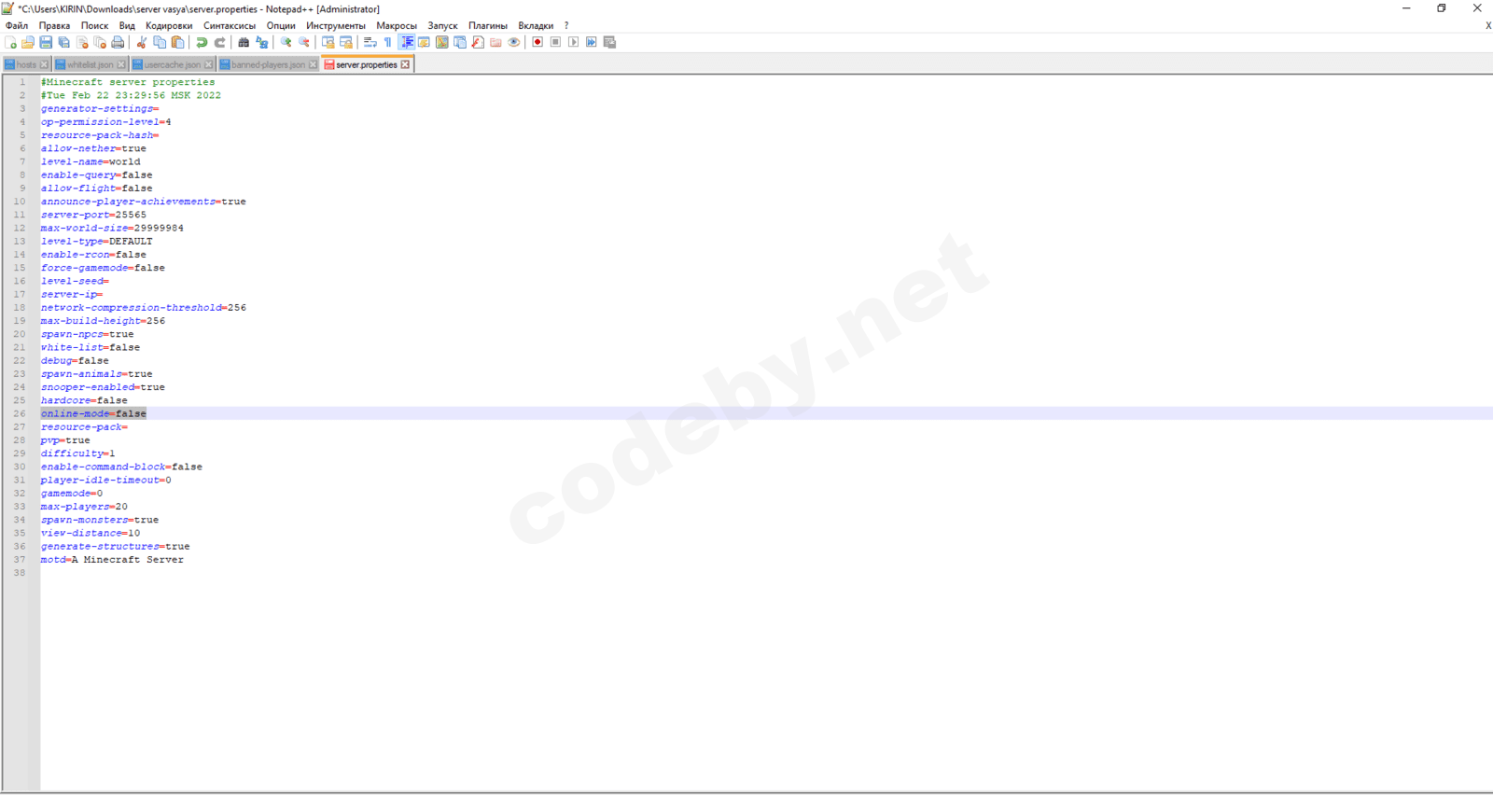Open the Запуск menu
Screen dimensions: 1493x795
pos(442,26)
